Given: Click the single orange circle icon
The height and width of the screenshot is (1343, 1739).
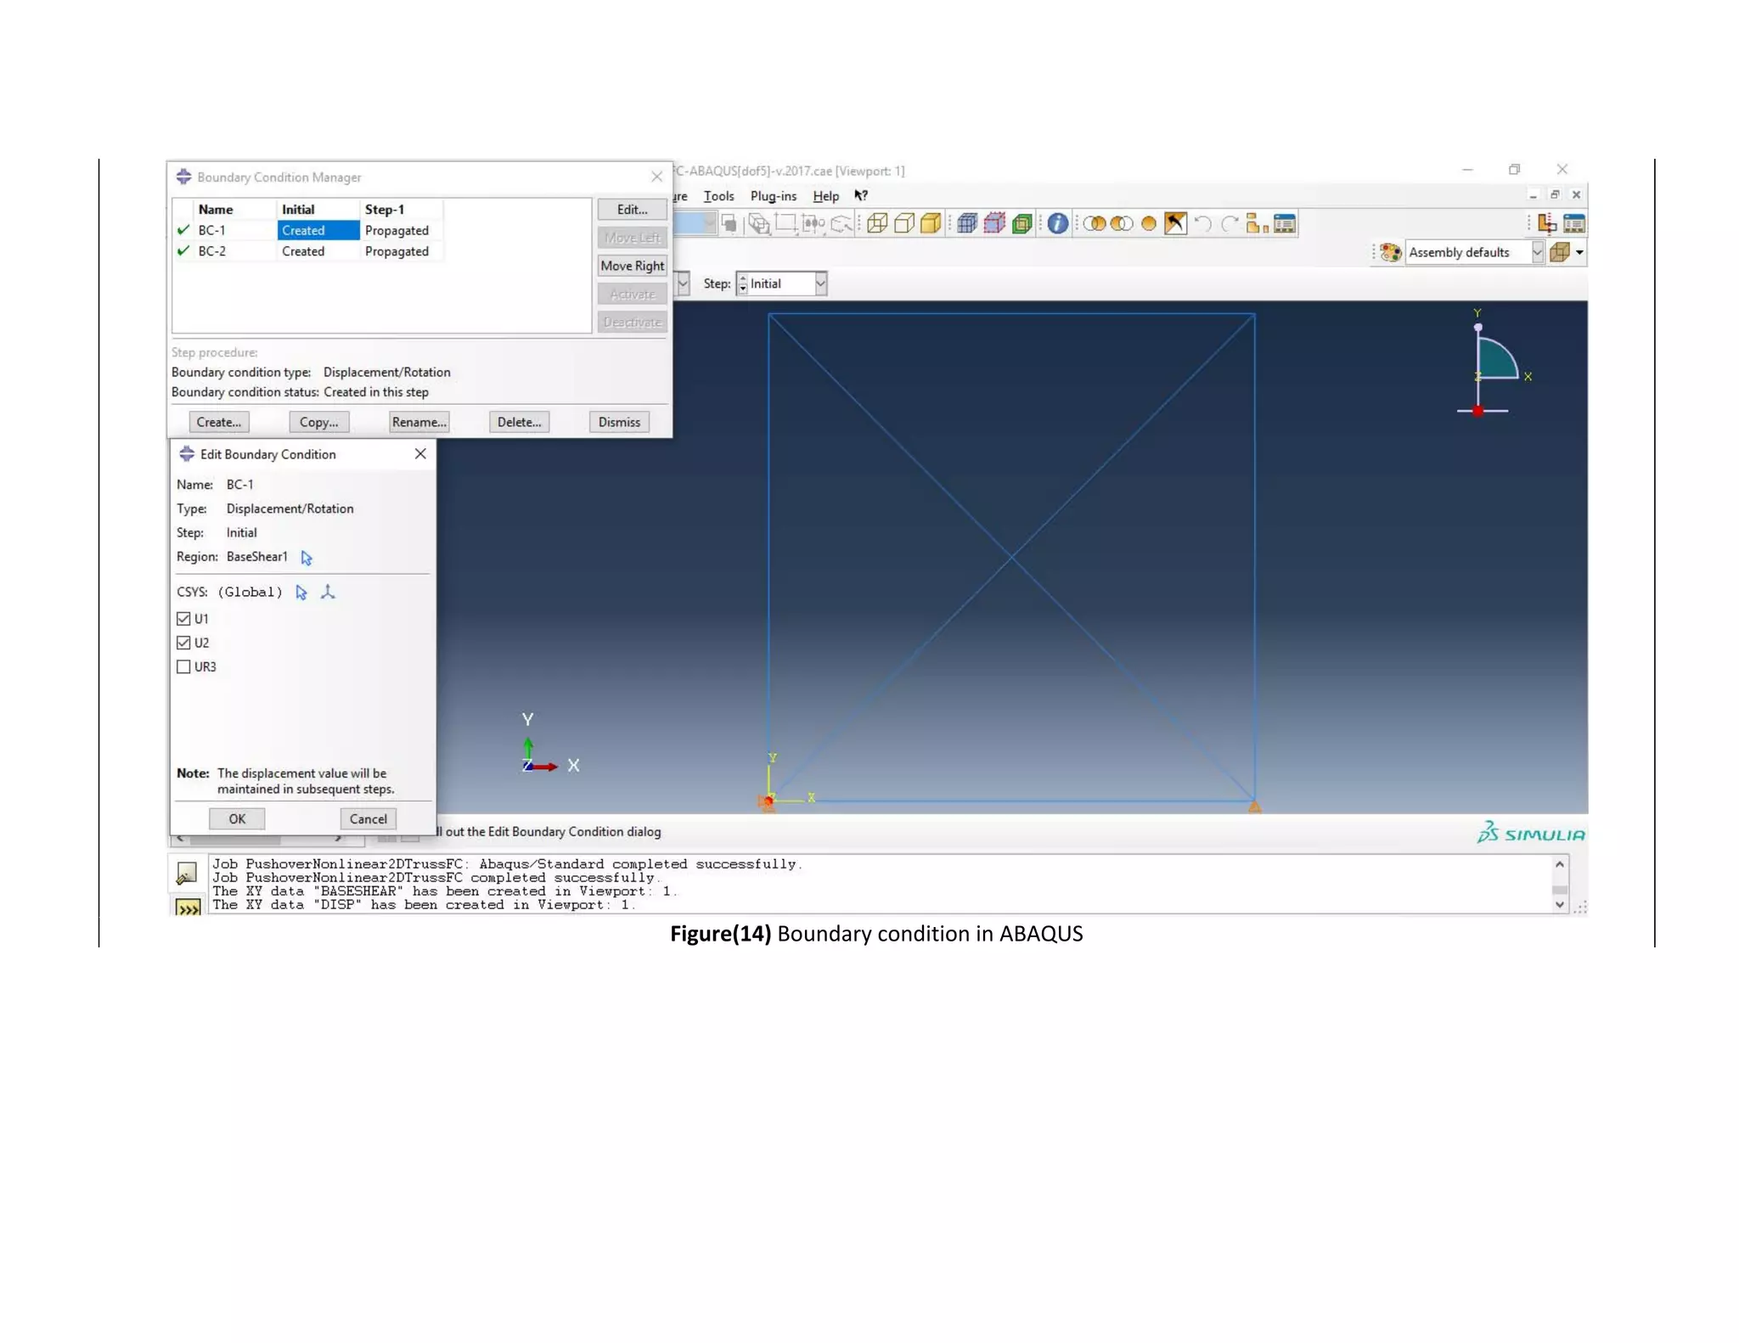Looking at the screenshot, I should 1149,224.
